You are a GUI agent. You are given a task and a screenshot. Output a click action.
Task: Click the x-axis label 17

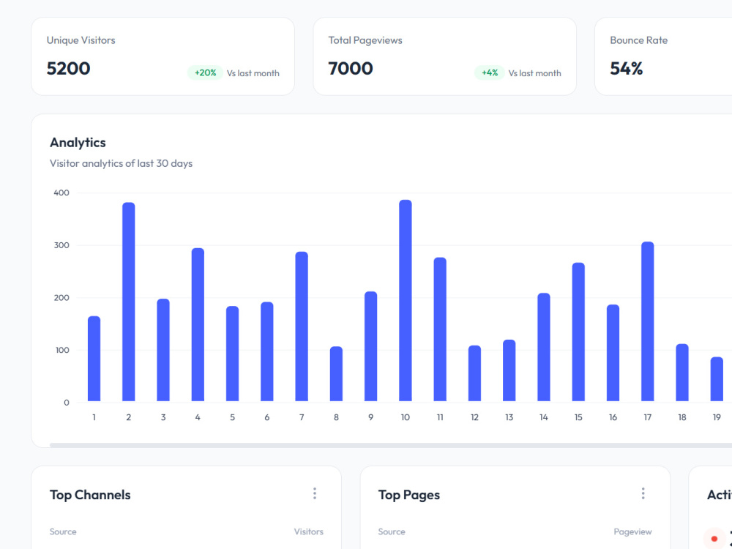[647, 417]
